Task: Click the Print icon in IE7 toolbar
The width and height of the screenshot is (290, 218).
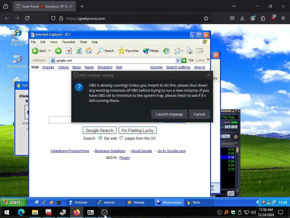Action: 189,51
